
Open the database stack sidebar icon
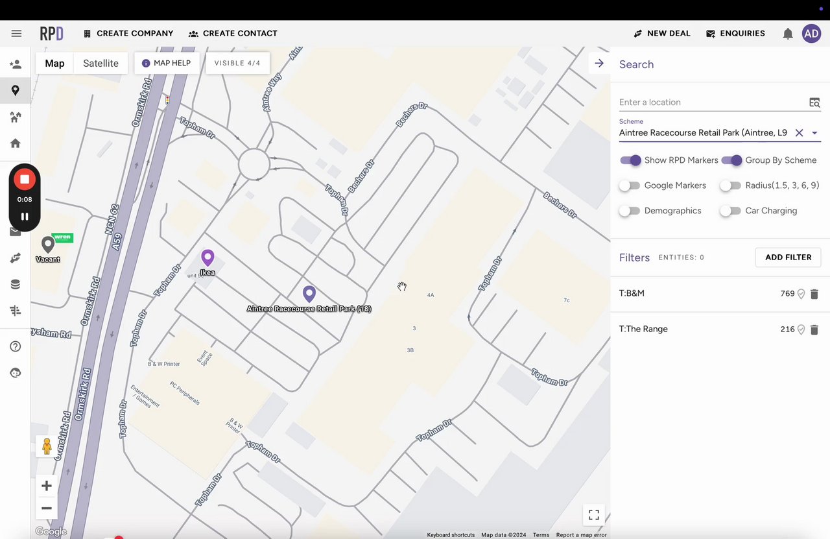pyautogui.click(x=16, y=284)
